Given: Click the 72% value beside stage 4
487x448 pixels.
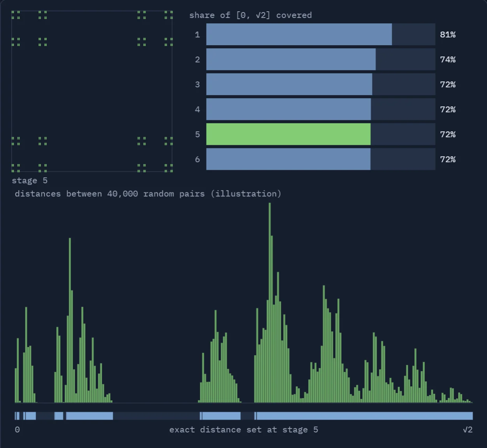Looking at the screenshot, I should pos(448,109).
